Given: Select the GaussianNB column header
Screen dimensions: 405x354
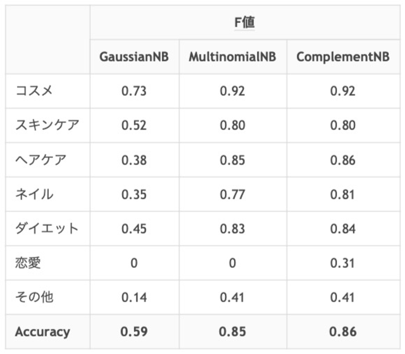Looking at the screenshot, I should (134, 57).
